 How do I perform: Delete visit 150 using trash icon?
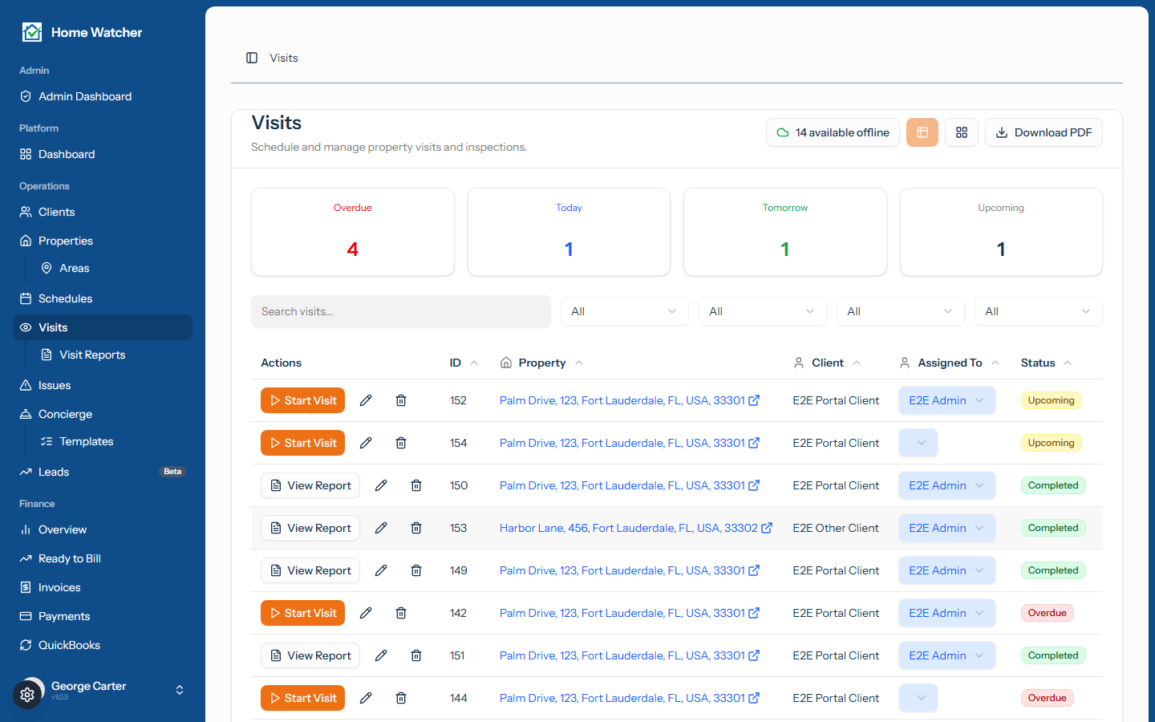tap(416, 485)
